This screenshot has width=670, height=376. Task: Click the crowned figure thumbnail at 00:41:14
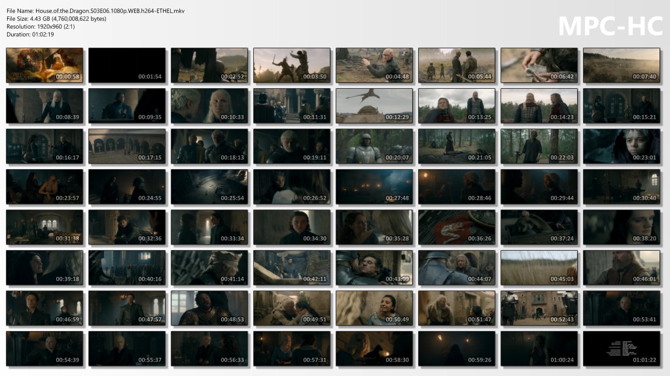[209, 268]
